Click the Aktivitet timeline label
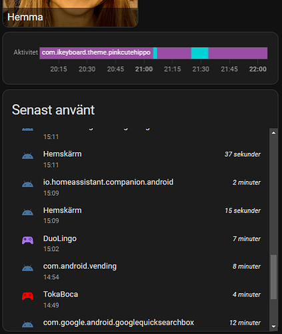 [x=25, y=52]
